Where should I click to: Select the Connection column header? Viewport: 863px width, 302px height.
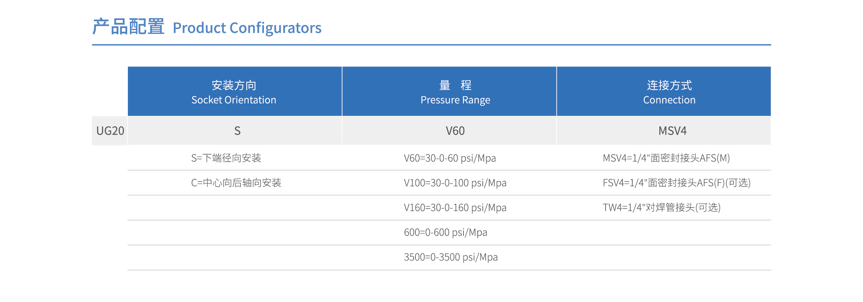(664, 91)
